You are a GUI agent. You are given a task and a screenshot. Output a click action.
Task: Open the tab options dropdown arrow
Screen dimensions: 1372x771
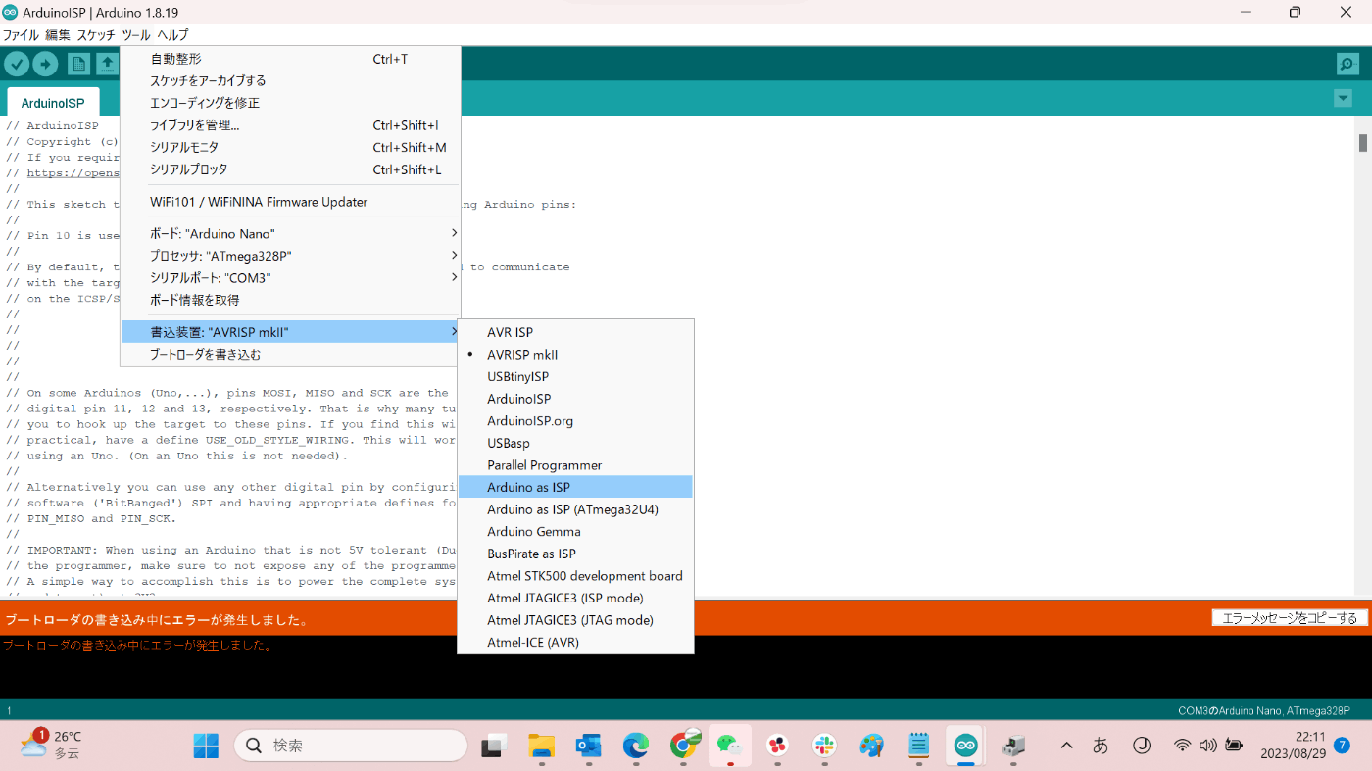pos(1343,99)
